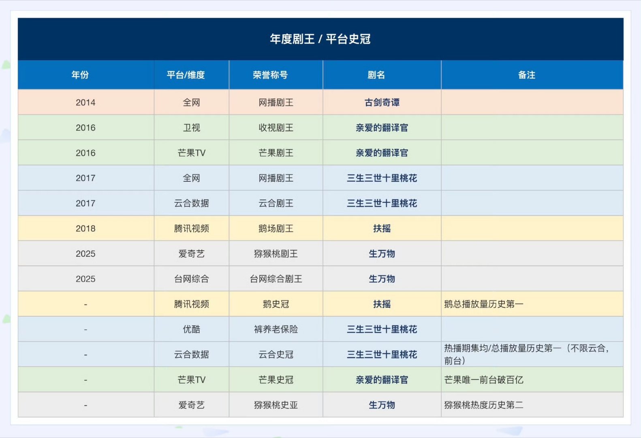
Task: Click 扶摇 in the 鹅场剧王 row
Action: pyautogui.click(x=382, y=229)
